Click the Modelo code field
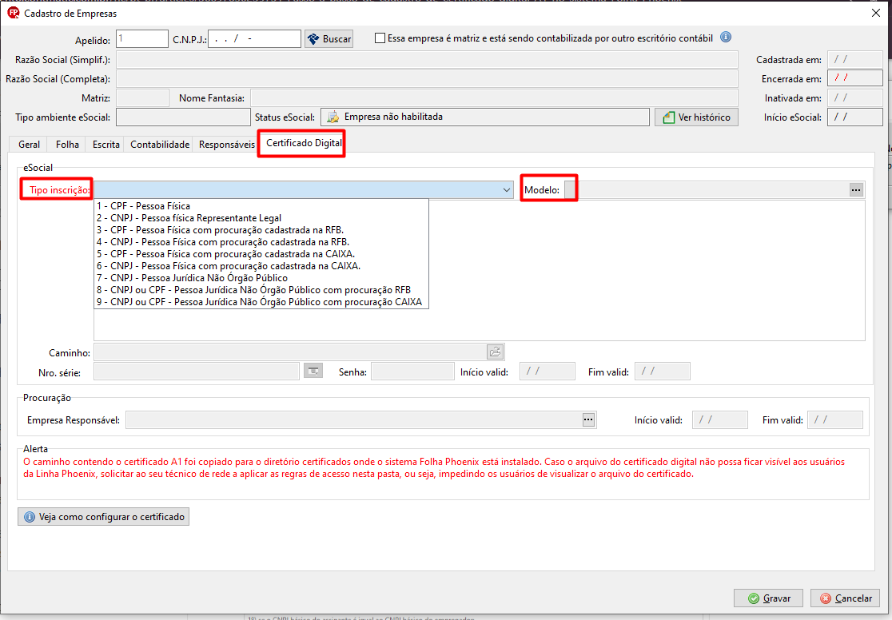892x620 pixels. tap(570, 190)
